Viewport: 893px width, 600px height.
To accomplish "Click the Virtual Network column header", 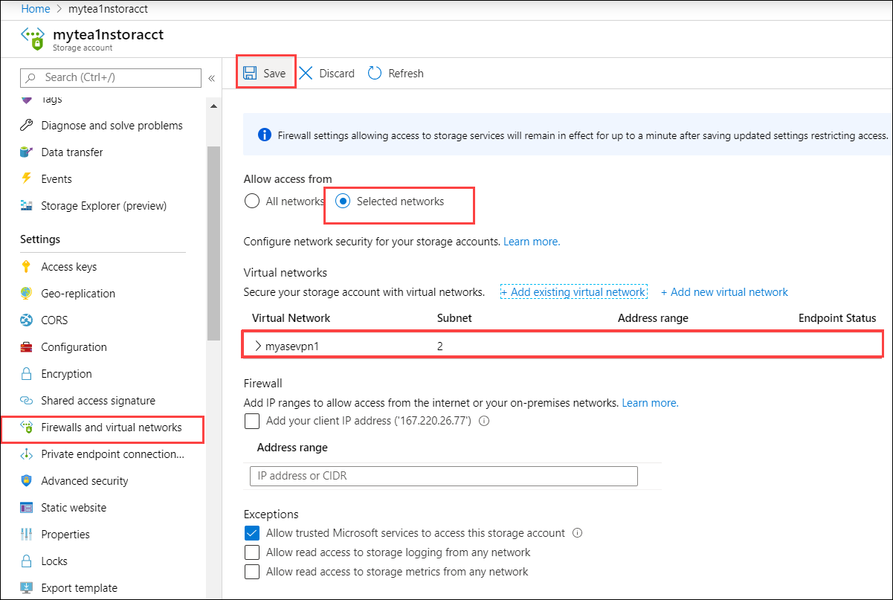I will (291, 318).
